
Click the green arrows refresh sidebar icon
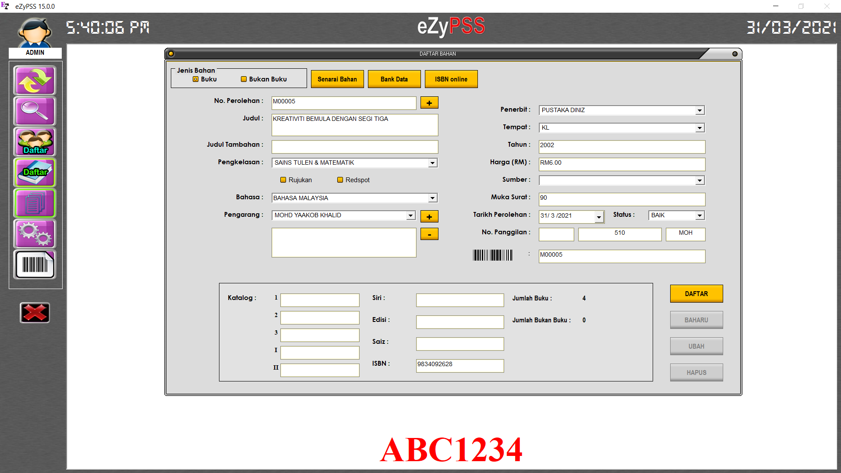35,81
